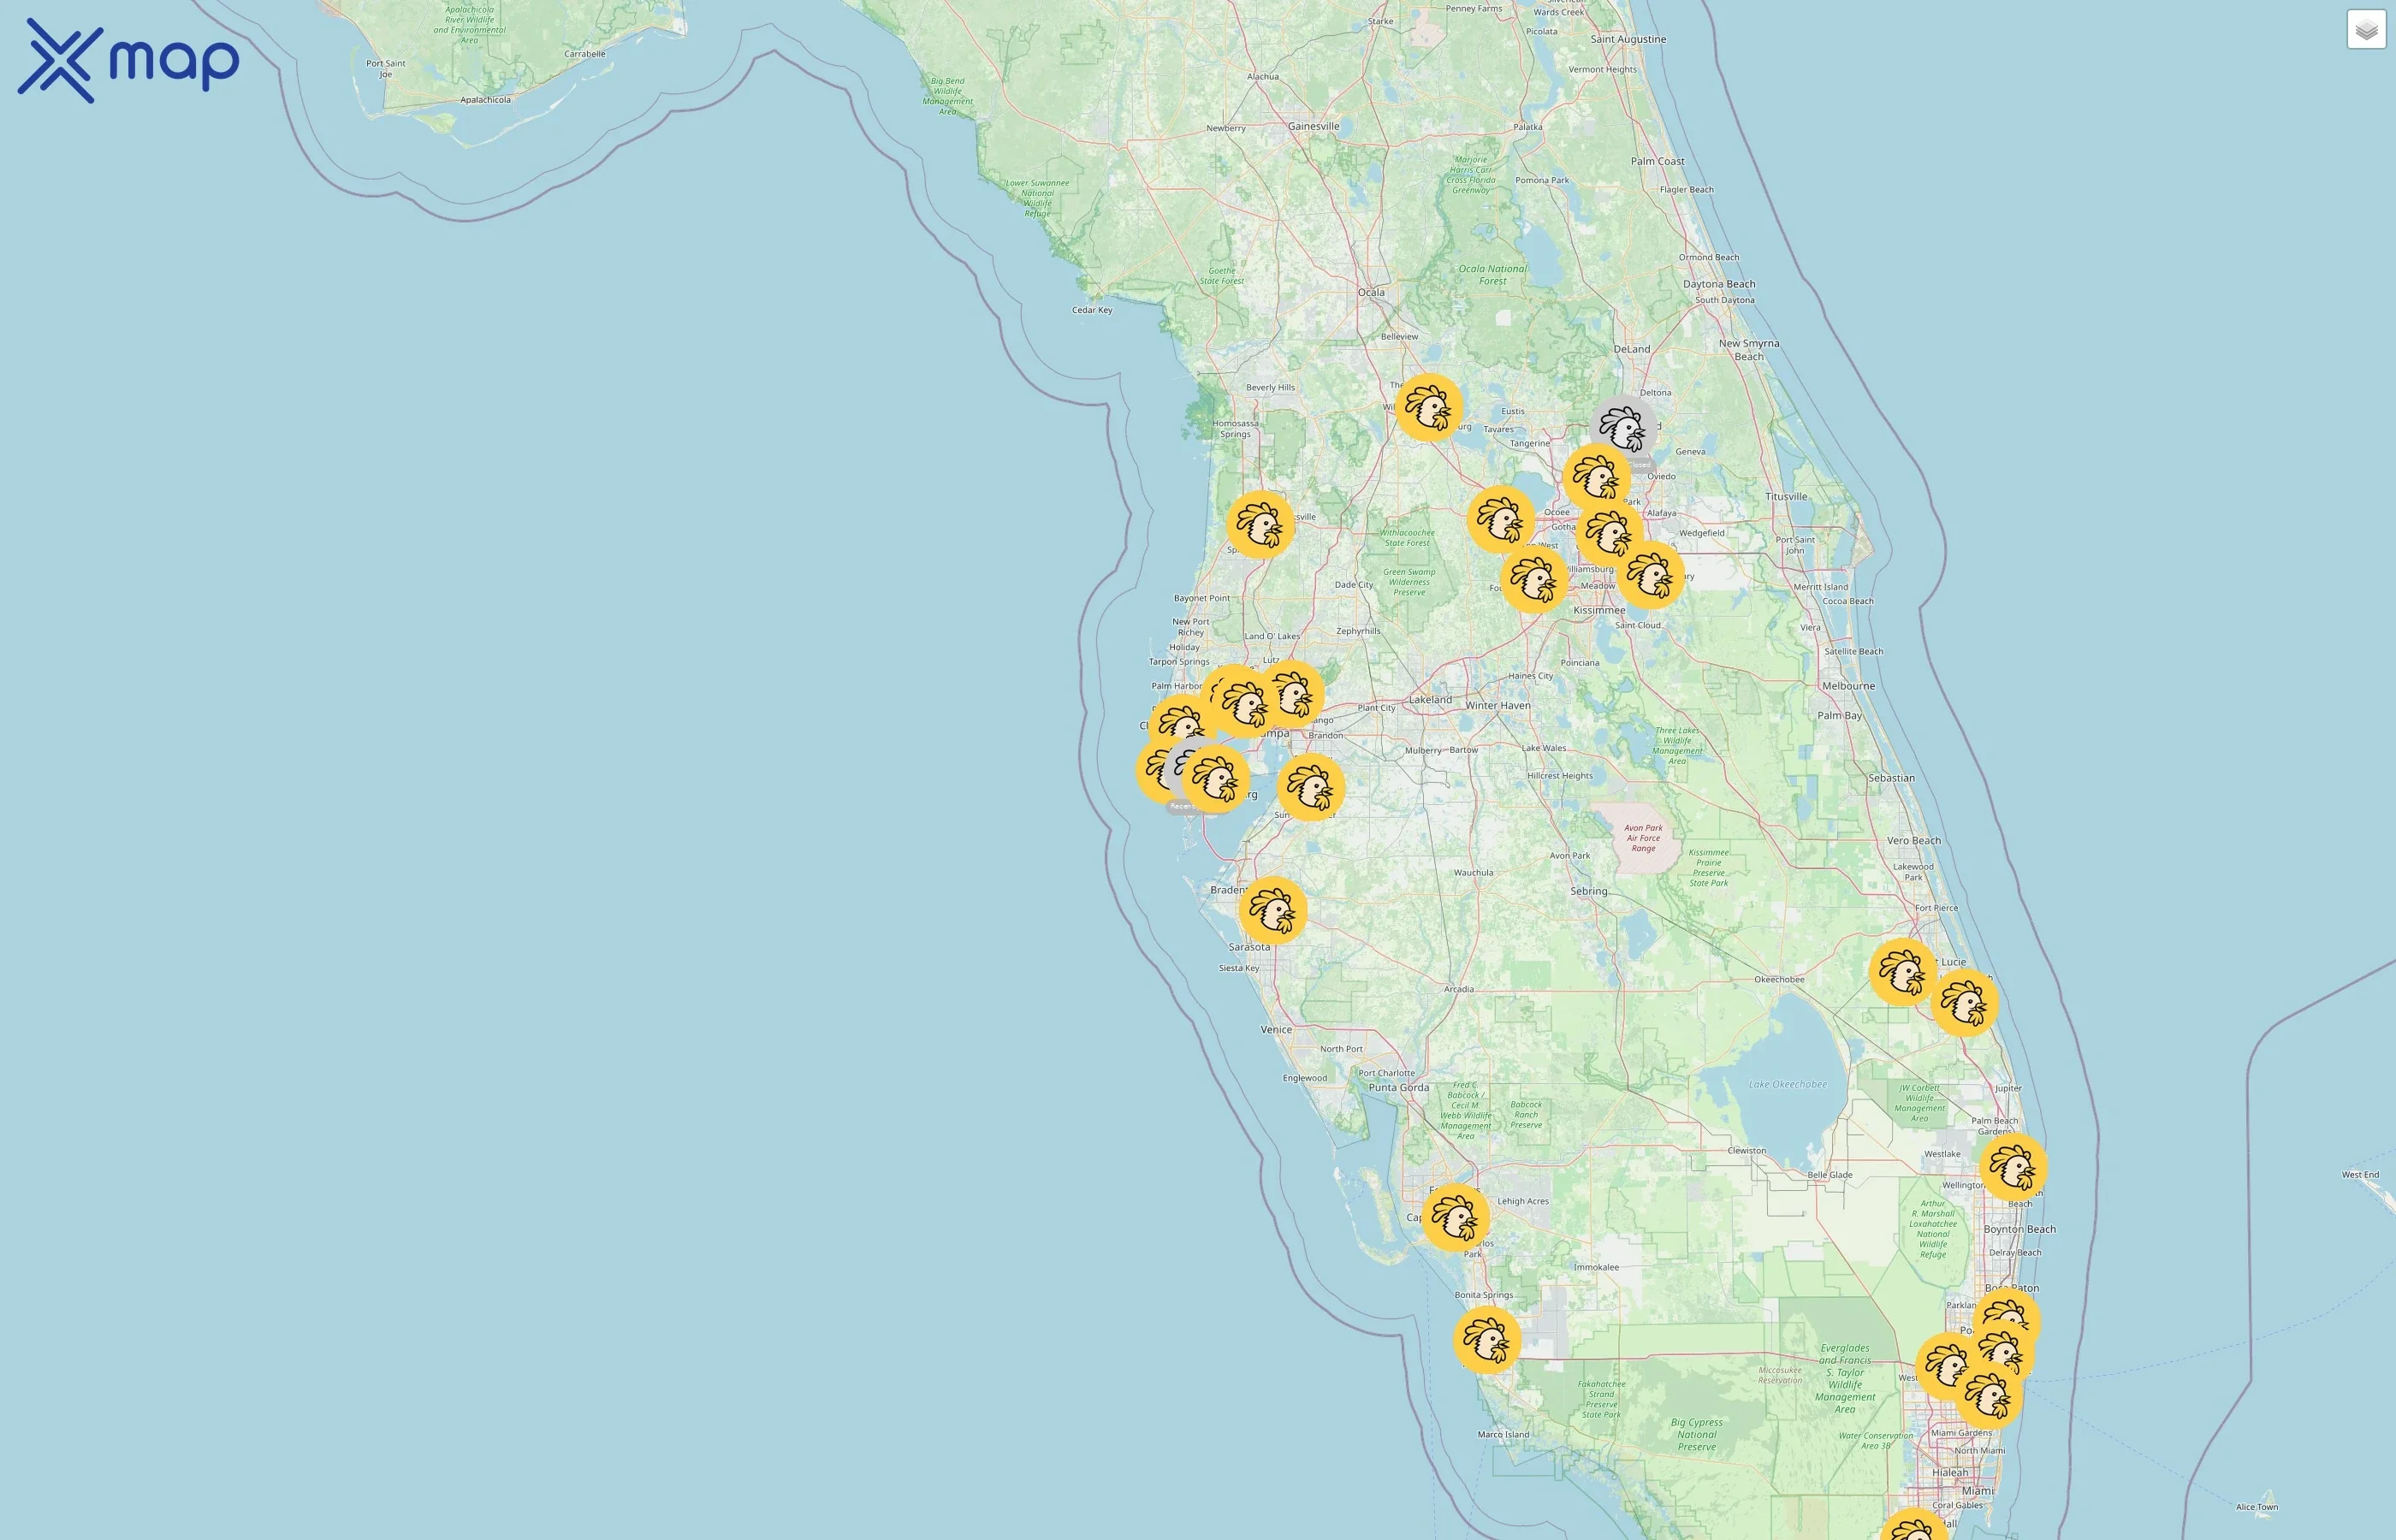
Task: Click the chicken marker near Bonita Springs
Action: 1488,1338
